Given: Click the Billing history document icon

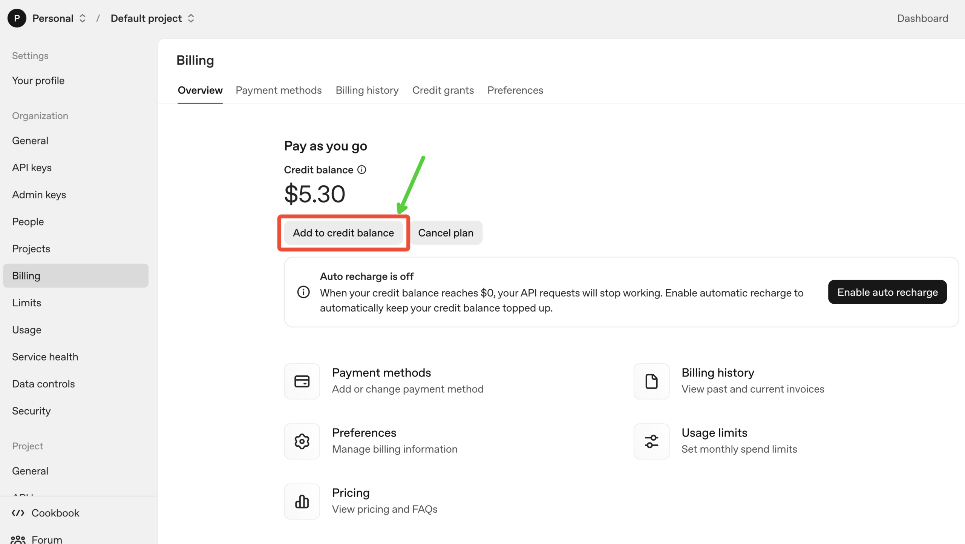Looking at the screenshot, I should (651, 381).
